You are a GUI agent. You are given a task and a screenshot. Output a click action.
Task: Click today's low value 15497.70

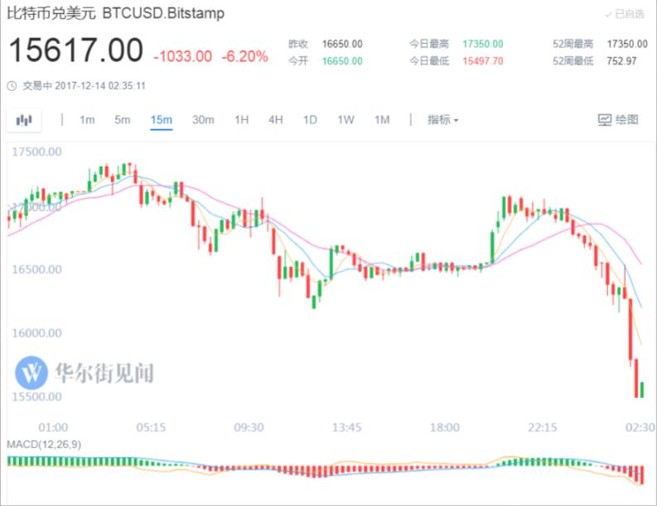click(x=483, y=61)
